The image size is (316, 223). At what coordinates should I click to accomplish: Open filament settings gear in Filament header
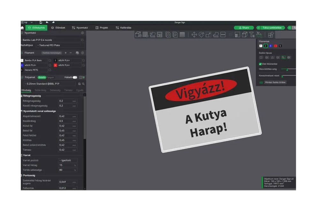coord(82,53)
